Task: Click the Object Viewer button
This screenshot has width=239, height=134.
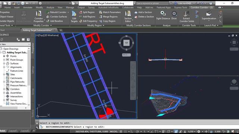Action: click(x=7, y=16)
